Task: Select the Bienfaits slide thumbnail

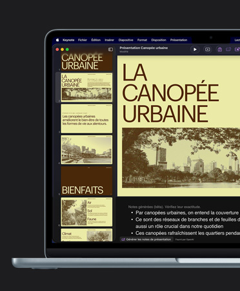Action: (x=86, y=181)
